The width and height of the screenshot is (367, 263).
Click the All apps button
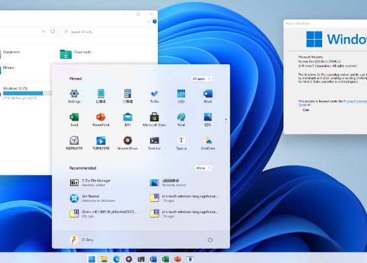coord(201,79)
